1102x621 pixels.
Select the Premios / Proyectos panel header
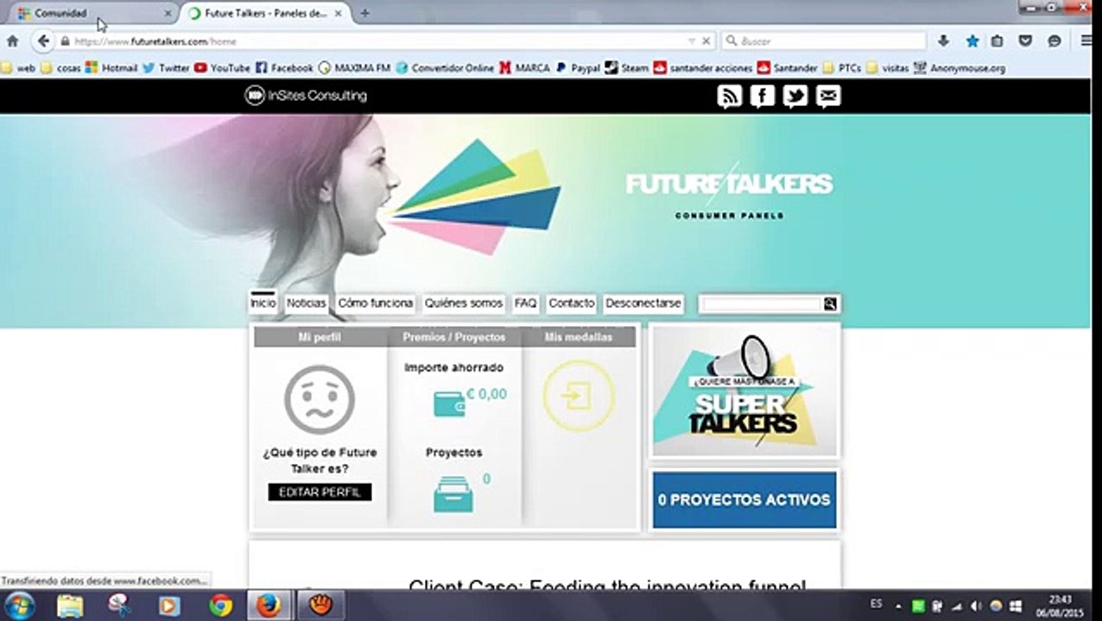pos(454,337)
